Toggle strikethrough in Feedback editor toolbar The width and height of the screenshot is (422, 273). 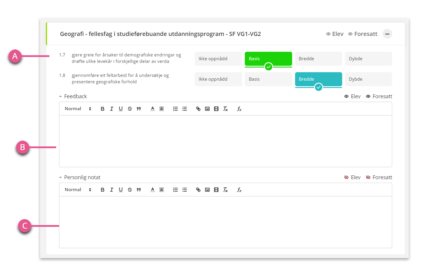130,109
